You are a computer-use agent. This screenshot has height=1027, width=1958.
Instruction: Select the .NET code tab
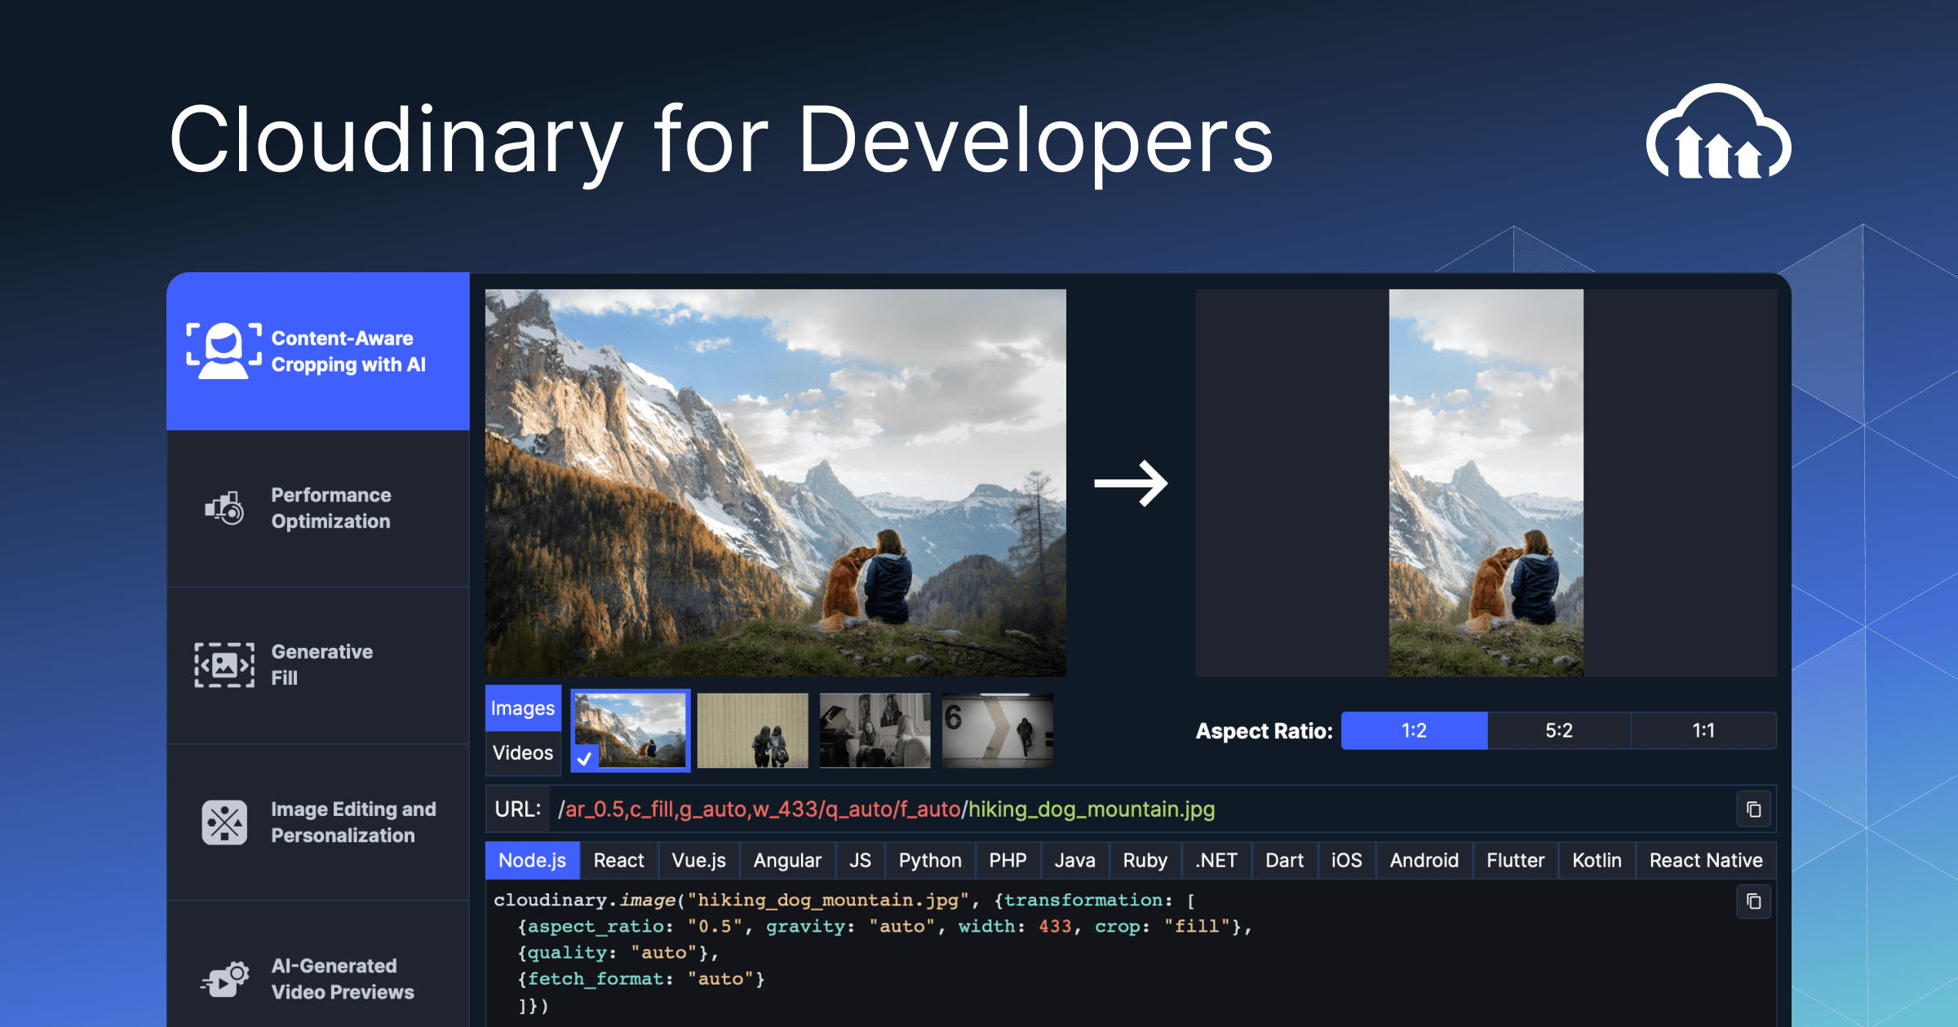click(1216, 861)
